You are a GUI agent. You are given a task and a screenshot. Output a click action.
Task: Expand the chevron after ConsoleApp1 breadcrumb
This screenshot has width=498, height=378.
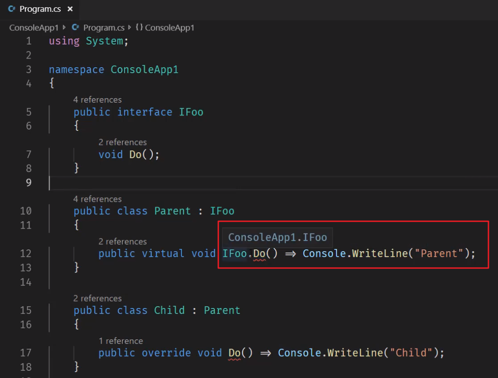pos(64,27)
